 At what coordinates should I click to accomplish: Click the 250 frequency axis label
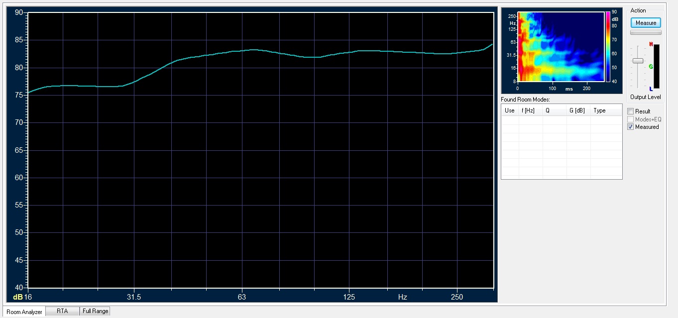(457, 297)
